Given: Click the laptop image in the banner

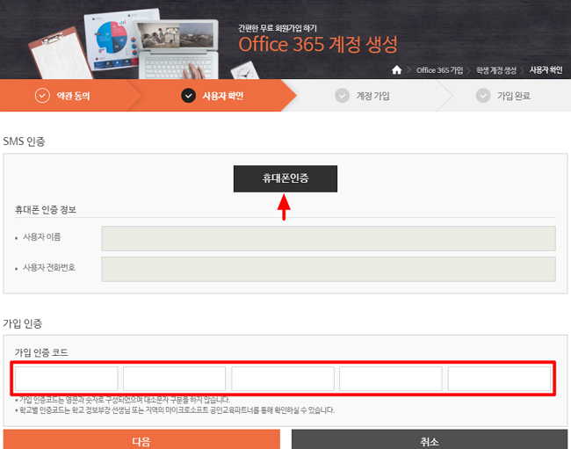Looking at the screenshot, I should point(177,48).
